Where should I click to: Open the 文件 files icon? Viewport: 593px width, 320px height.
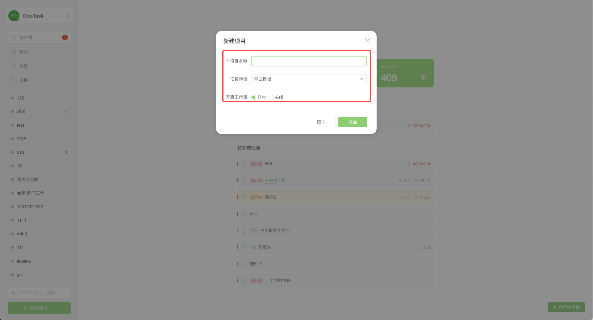(13, 80)
